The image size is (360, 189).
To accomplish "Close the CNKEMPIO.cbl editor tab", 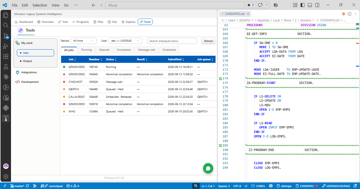I will pyautogui.click(x=248, y=14).
